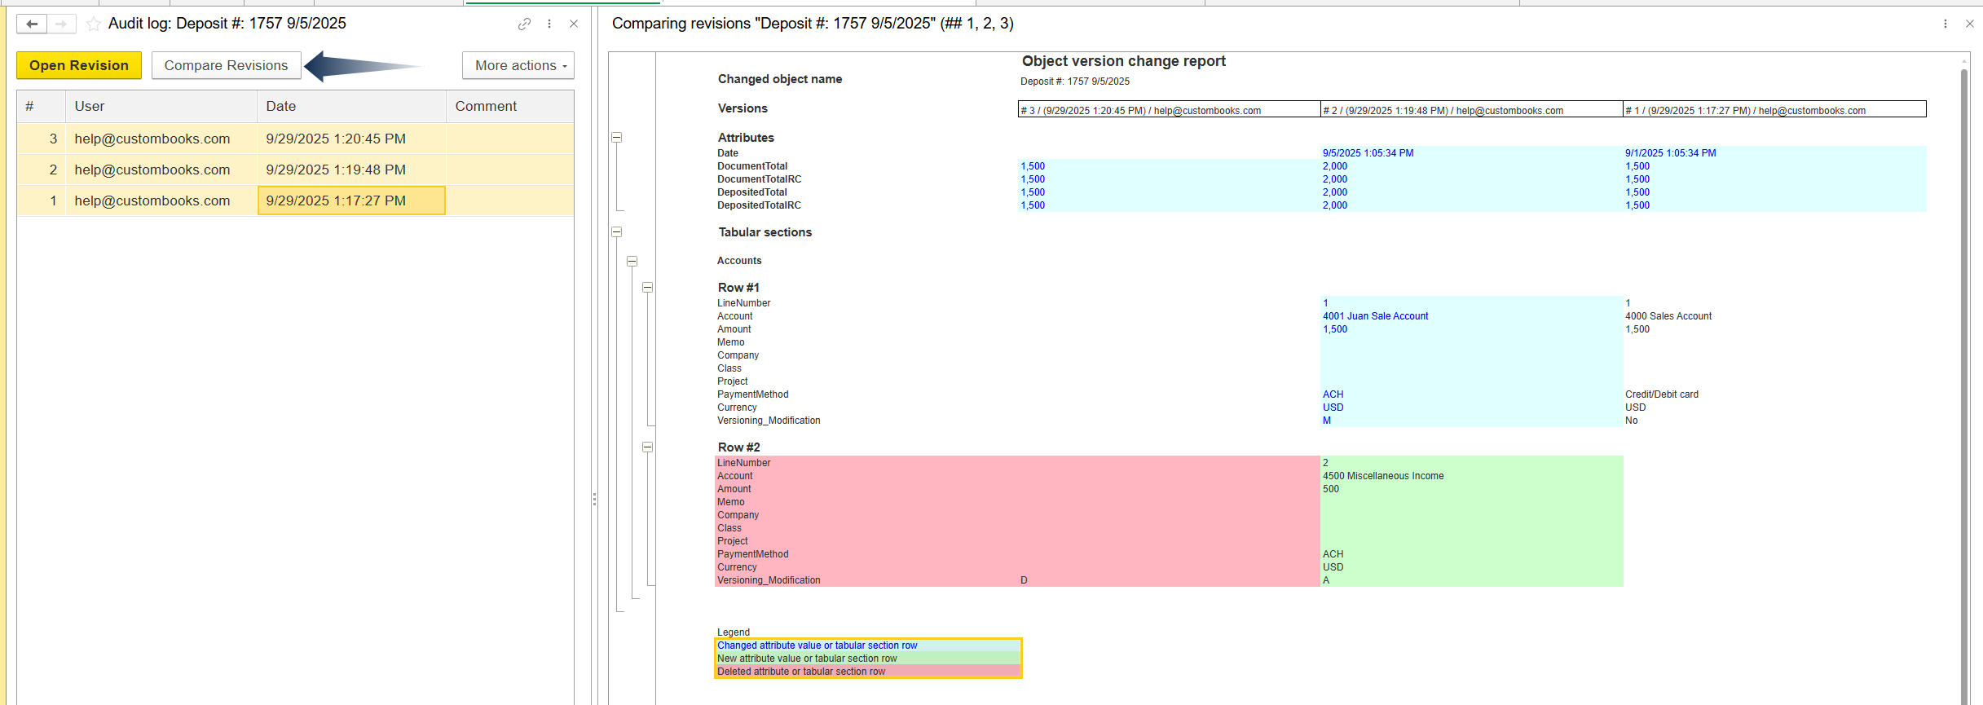The image size is (1983, 705).
Task: Click the back navigation arrow
Action: (32, 24)
